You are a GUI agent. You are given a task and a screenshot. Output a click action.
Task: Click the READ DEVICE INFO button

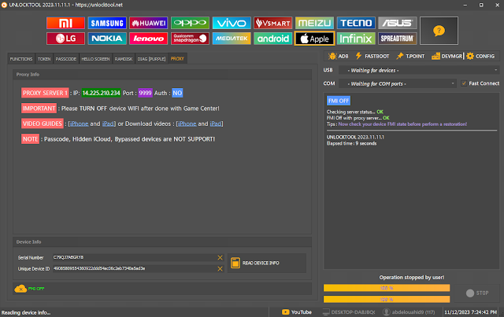tap(267, 263)
